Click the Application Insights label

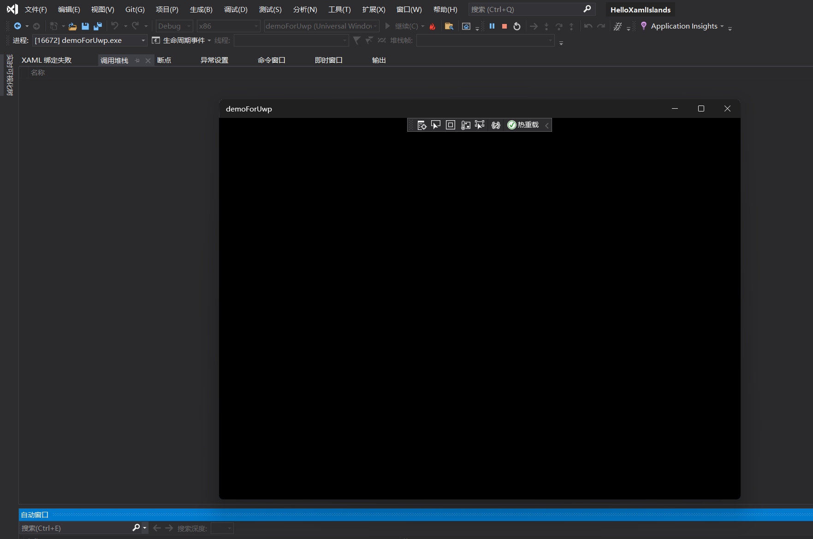click(x=684, y=26)
